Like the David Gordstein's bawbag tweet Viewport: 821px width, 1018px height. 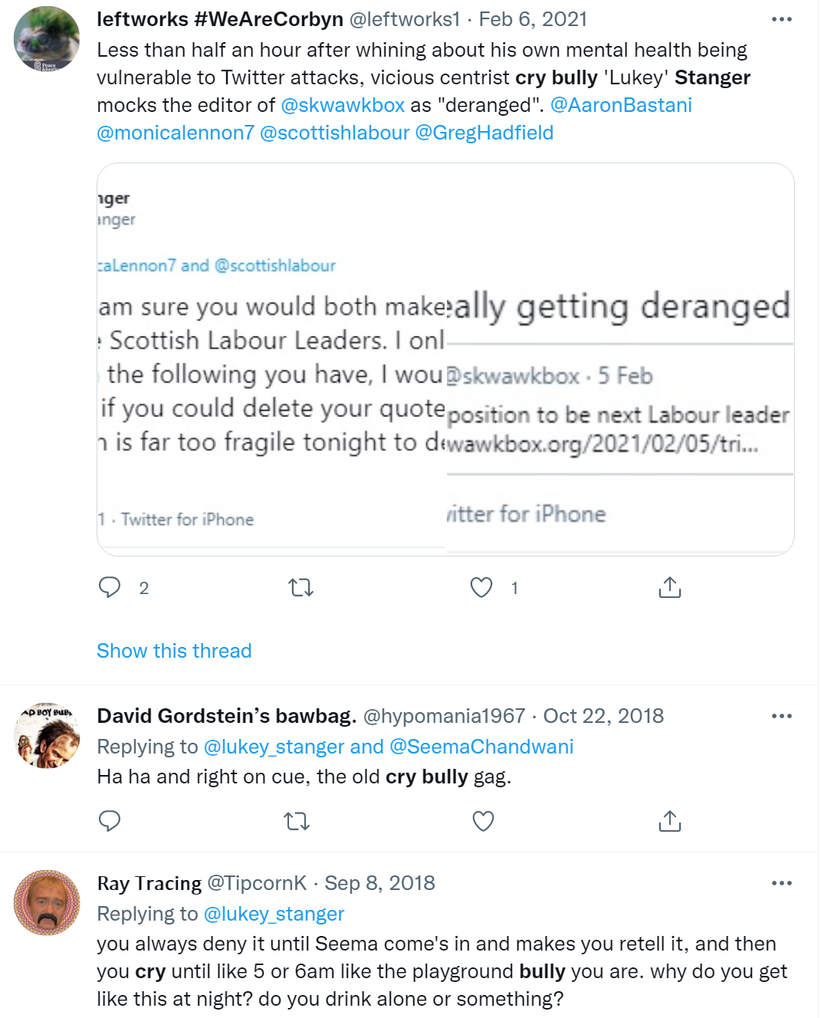click(x=483, y=821)
